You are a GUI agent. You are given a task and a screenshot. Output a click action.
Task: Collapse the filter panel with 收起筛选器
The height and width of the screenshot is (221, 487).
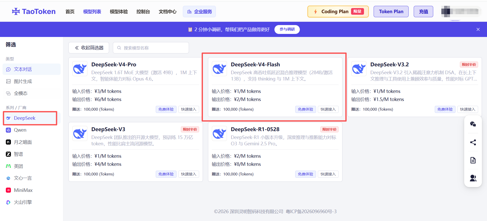(x=89, y=48)
